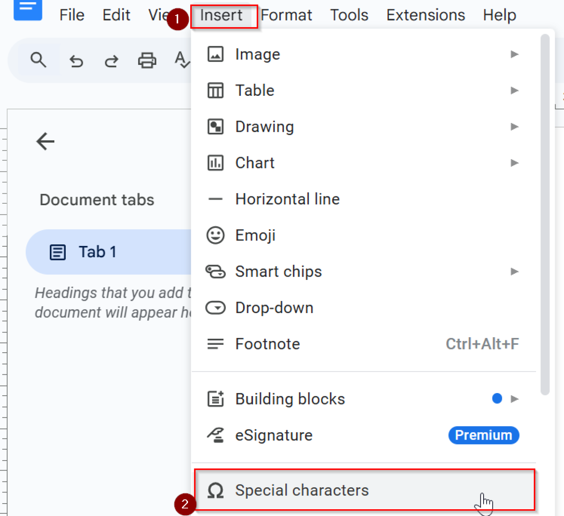Click the Undo arrow icon
The width and height of the screenshot is (564, 516).
76,61
